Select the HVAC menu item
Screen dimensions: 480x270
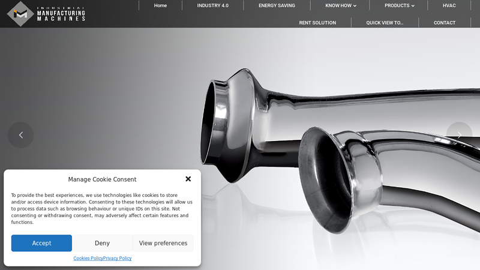pyautogui.click(x=449, y=5)
